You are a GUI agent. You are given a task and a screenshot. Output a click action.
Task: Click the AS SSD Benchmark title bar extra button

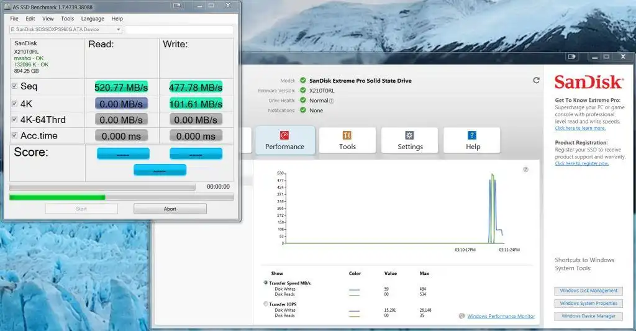coord(177,6)
